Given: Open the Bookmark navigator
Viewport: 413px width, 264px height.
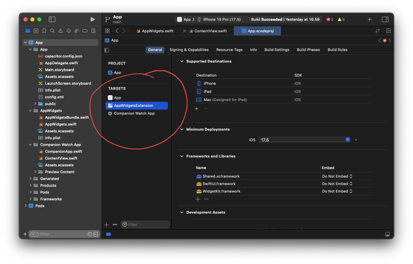Looking at the screenshot, I should click(x=44, y=31).
